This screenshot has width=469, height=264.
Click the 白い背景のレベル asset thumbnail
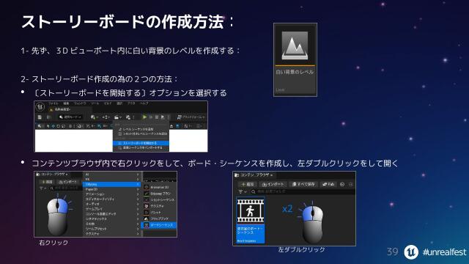pyautogui.click(x=295, y=45)
